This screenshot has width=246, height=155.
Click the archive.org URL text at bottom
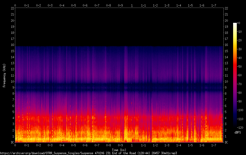tap(88, 153)
